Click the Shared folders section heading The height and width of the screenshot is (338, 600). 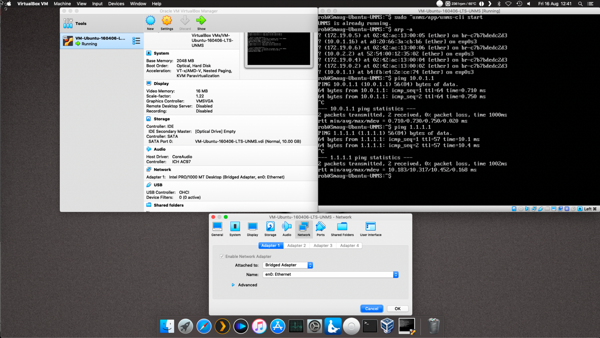pos(169,205)
